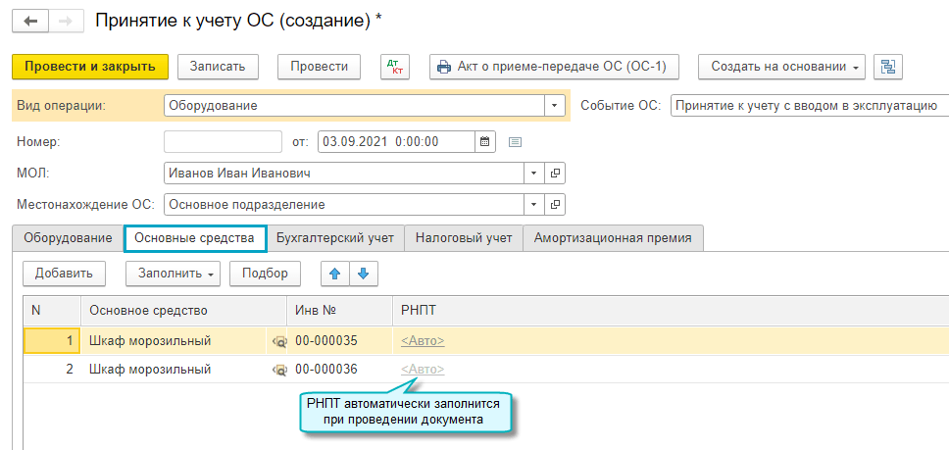Click the Номер input field
This screenshot has width=949, height=450.
[x=223, y=140]
